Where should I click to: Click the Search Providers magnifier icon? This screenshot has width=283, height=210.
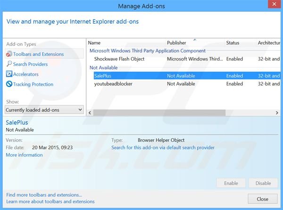click(9, 64)
